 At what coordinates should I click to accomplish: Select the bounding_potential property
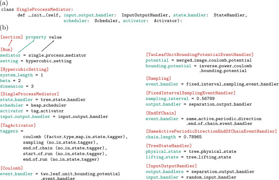[168, 66]
